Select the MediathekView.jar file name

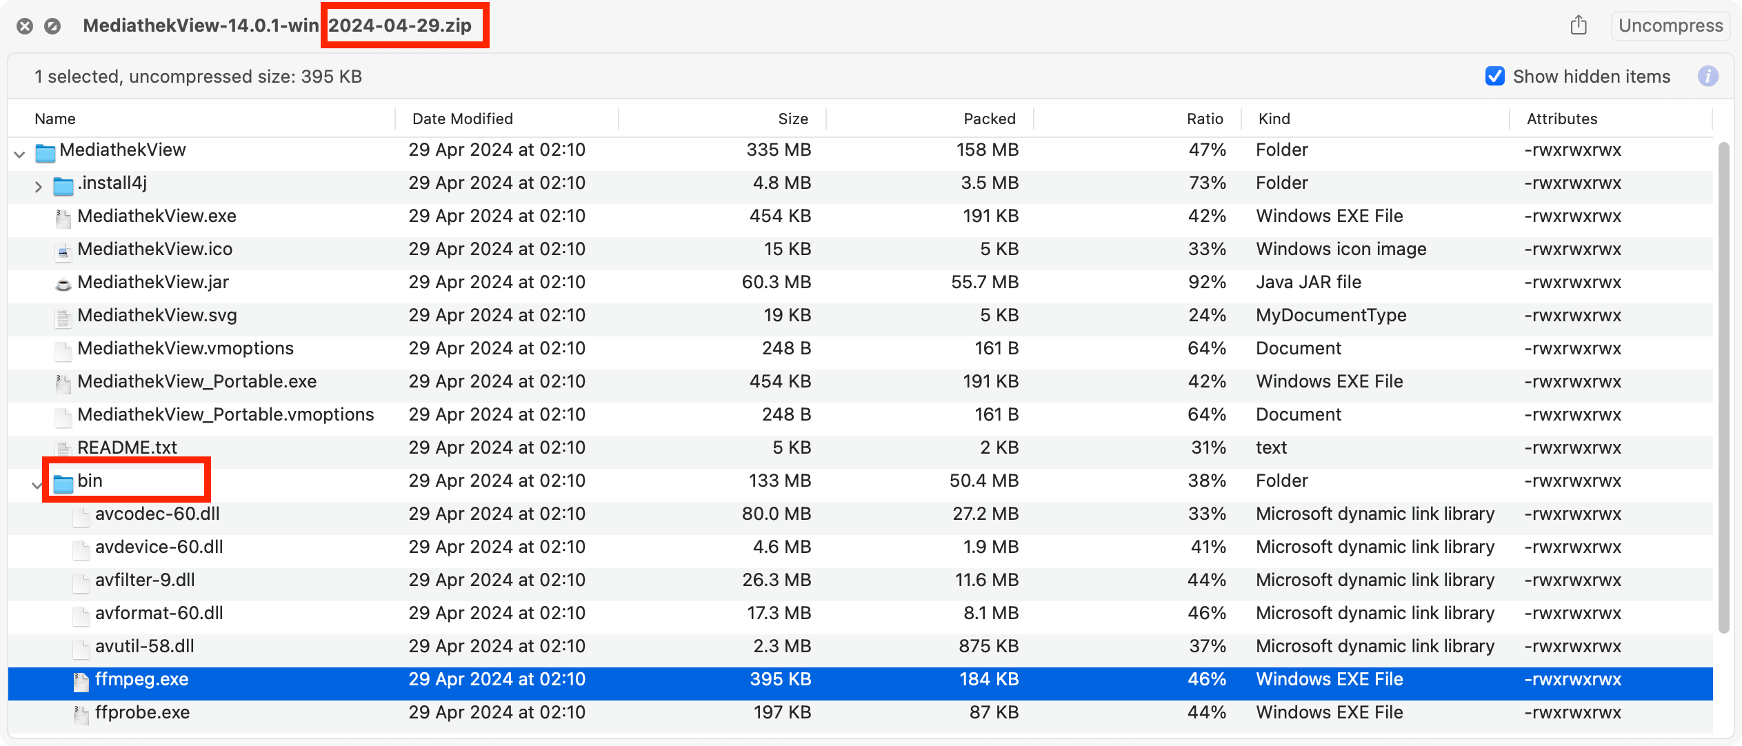[152, 282]
